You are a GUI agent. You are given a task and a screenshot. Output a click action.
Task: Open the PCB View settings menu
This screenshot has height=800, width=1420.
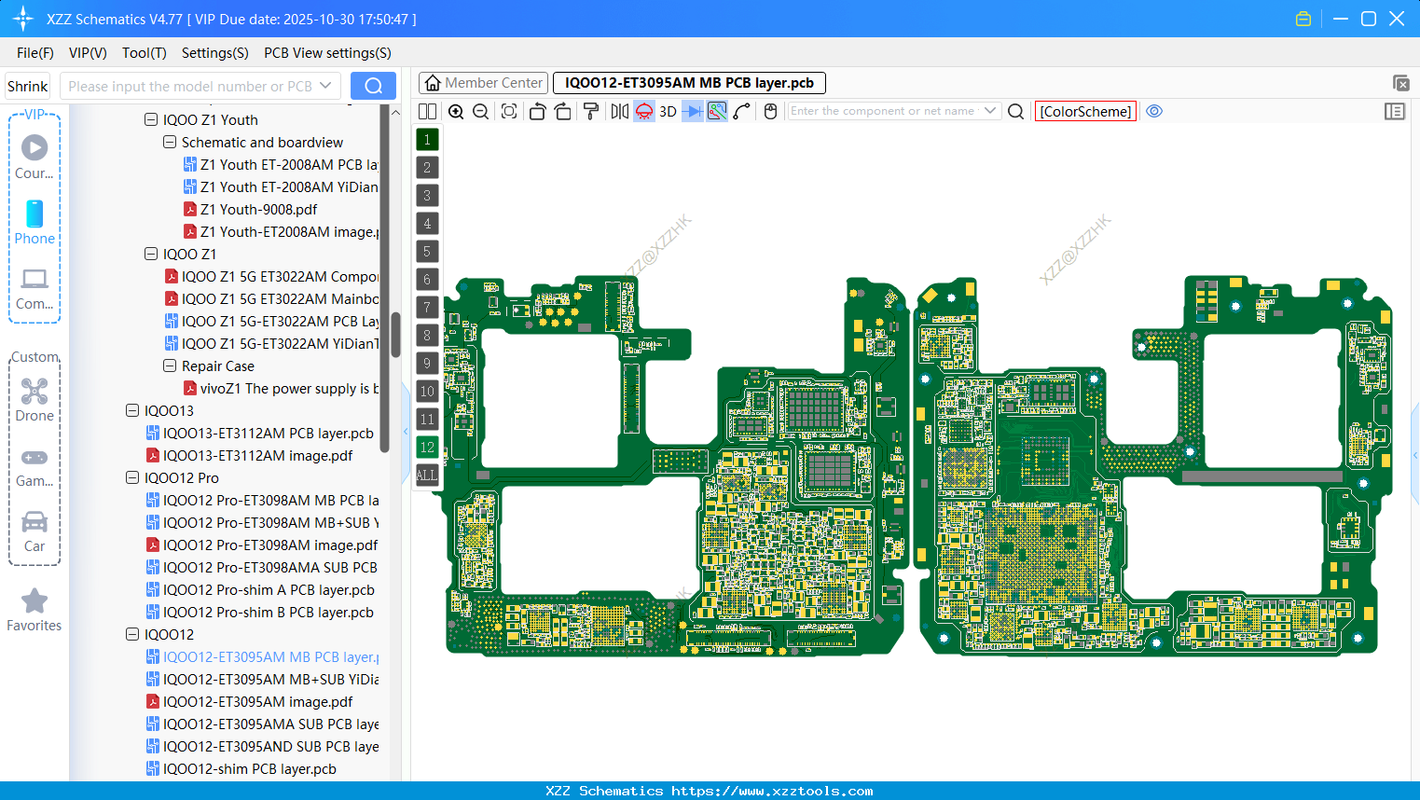tap(326, 53)
